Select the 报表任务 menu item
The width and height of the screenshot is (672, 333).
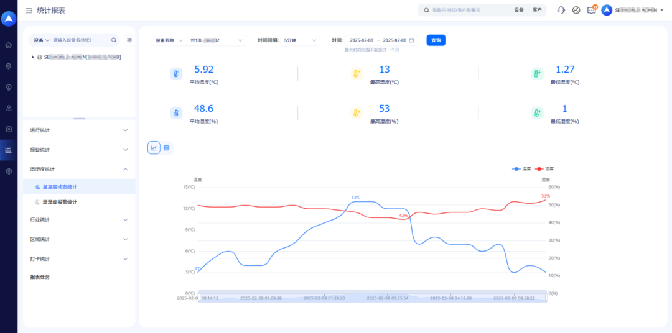40,277
